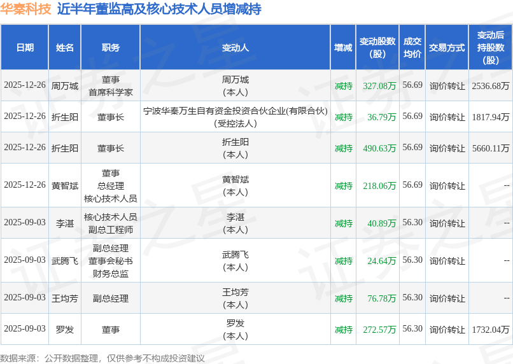Select the 姓名 column header

tap(65, 48)
